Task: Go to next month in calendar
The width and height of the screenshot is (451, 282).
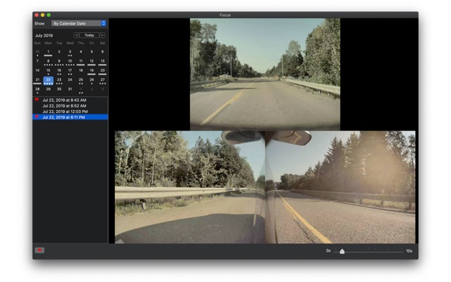Action: tap(102, 35)
